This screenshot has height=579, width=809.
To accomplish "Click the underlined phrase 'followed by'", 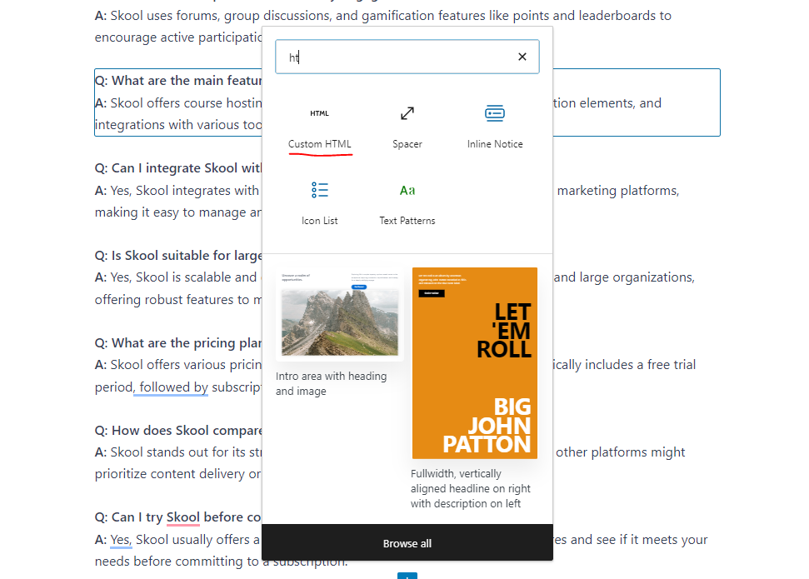I will pos(174,387).
